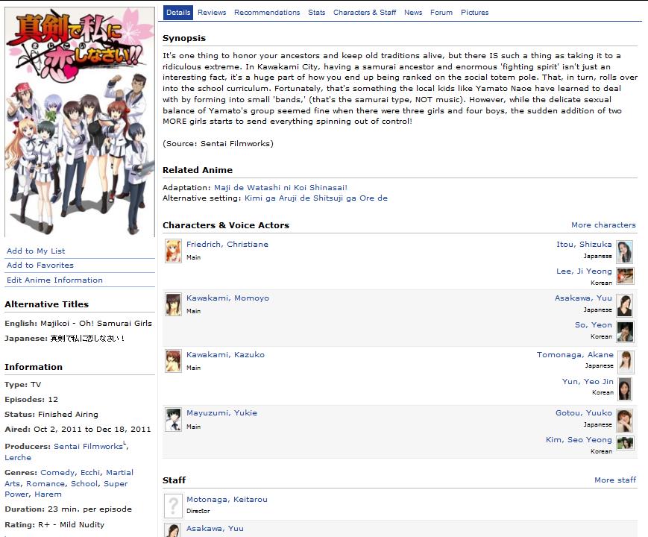Open Kawakami, Kazuko character page
648x537 pixels.
click(x=225, y=355)
